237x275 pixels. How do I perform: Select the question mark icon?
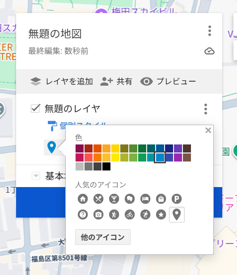83,214
